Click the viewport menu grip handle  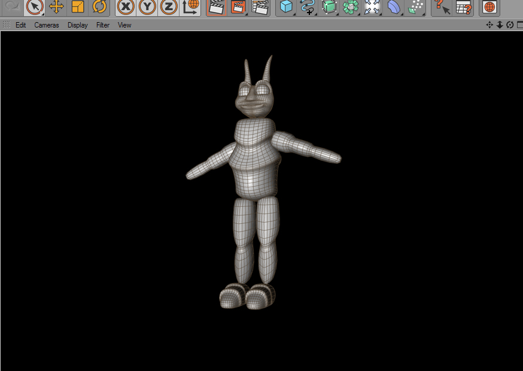[x=7, y=25]
